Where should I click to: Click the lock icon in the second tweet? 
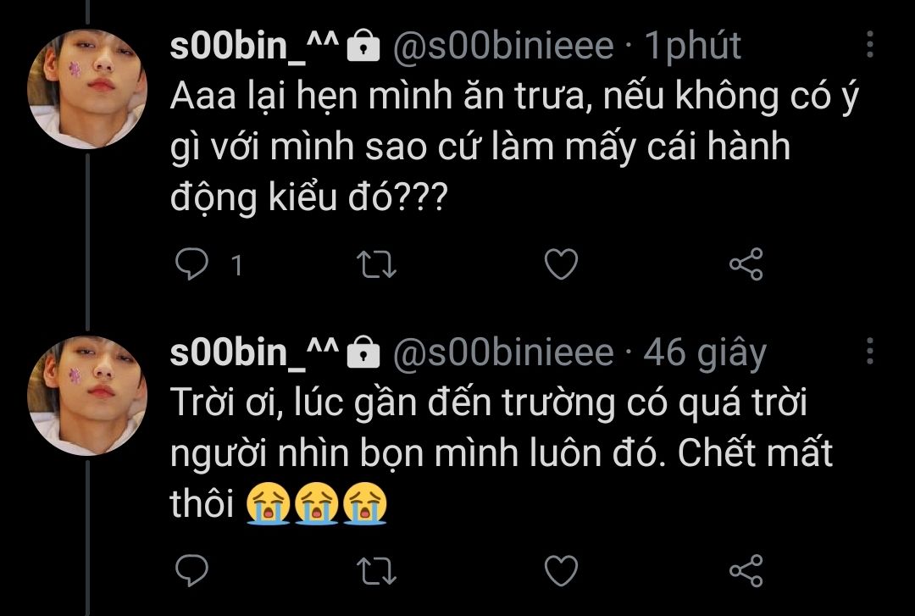pos(363,352)
